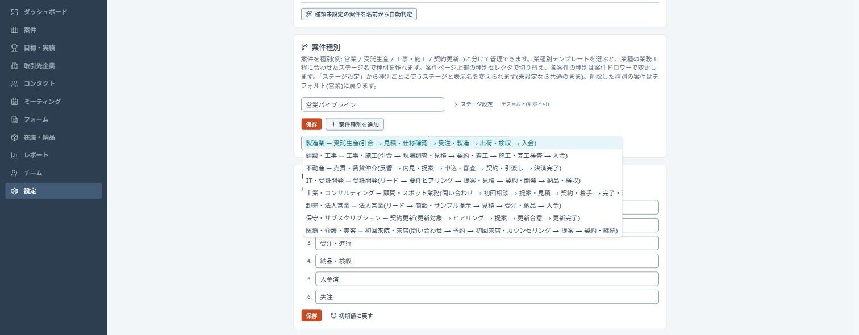The height and width of the screenshot is (335, 859).
Task: Open フォーム in the sidebar
Action: (x=53, y=119)
